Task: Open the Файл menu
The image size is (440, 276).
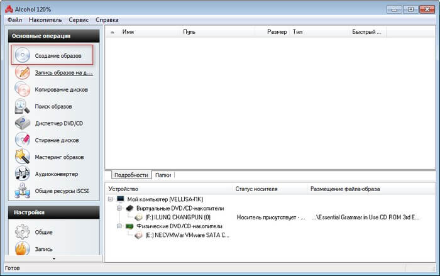Action: (14, 20)
